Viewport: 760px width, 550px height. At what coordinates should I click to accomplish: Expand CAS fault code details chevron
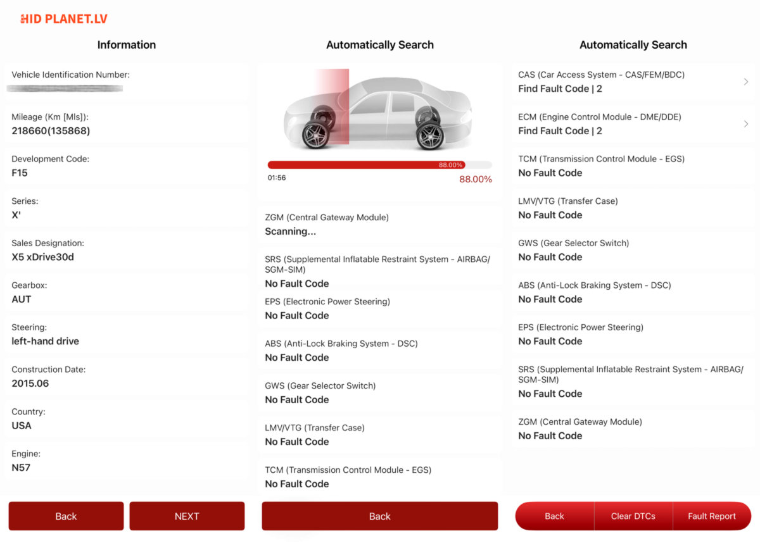point(745,82)
